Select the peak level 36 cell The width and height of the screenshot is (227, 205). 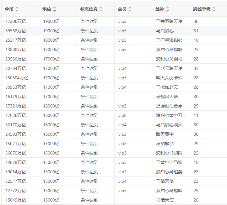coord(196,21)
